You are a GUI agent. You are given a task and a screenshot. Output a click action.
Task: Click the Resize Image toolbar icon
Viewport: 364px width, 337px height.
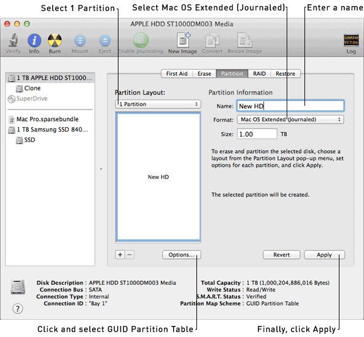[244, 40]
